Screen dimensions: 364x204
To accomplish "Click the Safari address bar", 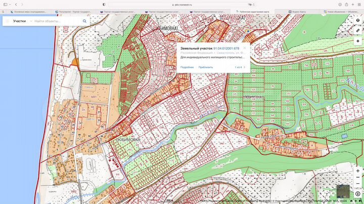I will 182,4.
